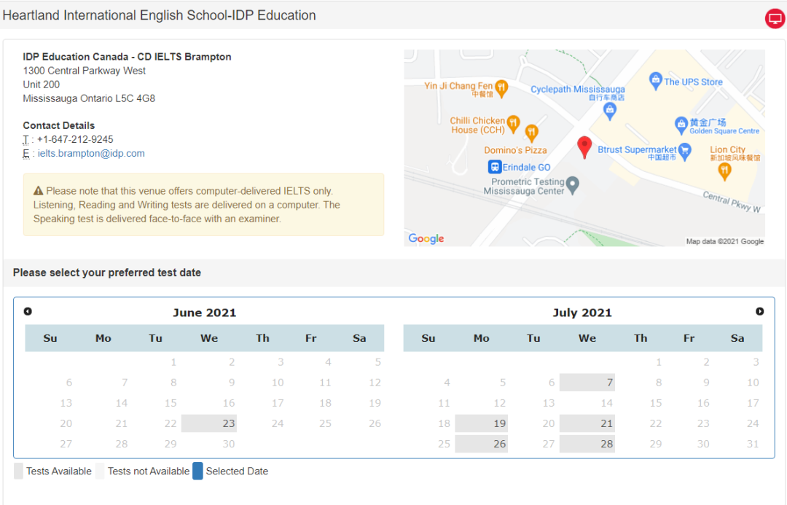Click Golden Square Centre shopping marker
This screenshot has height=505, width=787.
(x=681, y=125)
